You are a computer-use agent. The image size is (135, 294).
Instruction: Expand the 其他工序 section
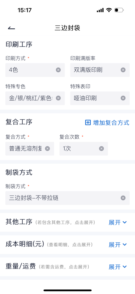click(x=118, y=223)
